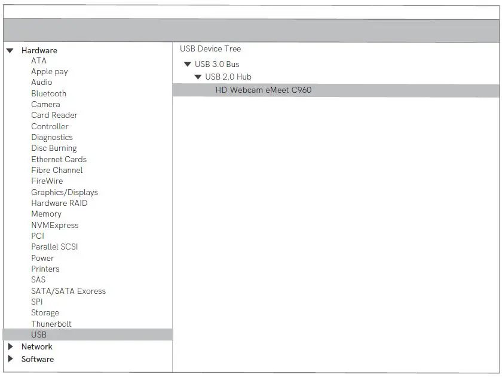Collapse the Hardware disclosure triangle
This screenshot has width=502, height=377.
10,50
